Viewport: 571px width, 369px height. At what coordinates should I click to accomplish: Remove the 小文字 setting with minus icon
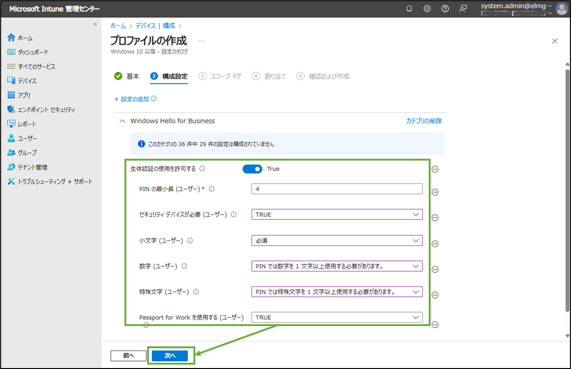point(435,244)
